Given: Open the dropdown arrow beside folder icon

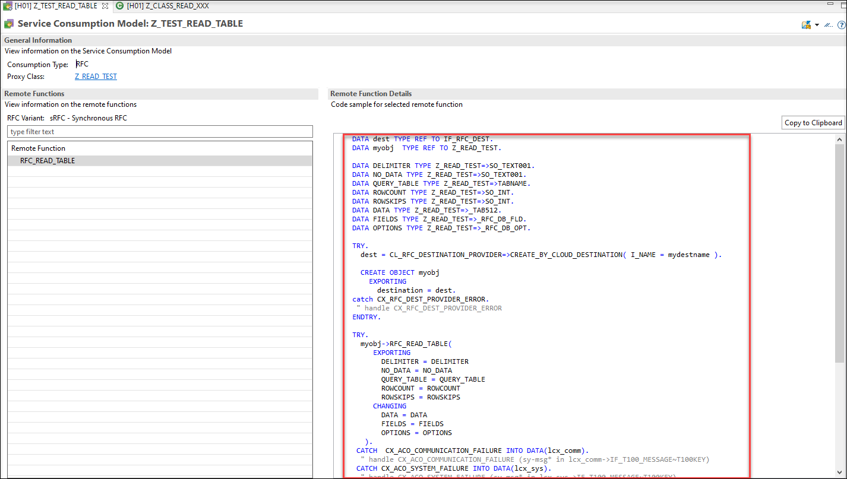Looking at the screenshot, I should [x=817, y=25].
